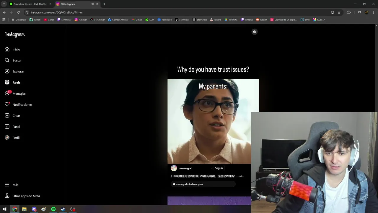Open TIKTOKS bookmark

pyautogui.click(x=231, y=20)
